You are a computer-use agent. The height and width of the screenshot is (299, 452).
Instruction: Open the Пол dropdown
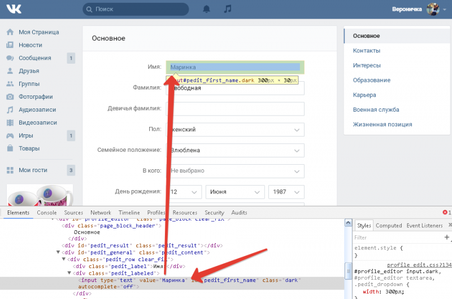(235, 130)
